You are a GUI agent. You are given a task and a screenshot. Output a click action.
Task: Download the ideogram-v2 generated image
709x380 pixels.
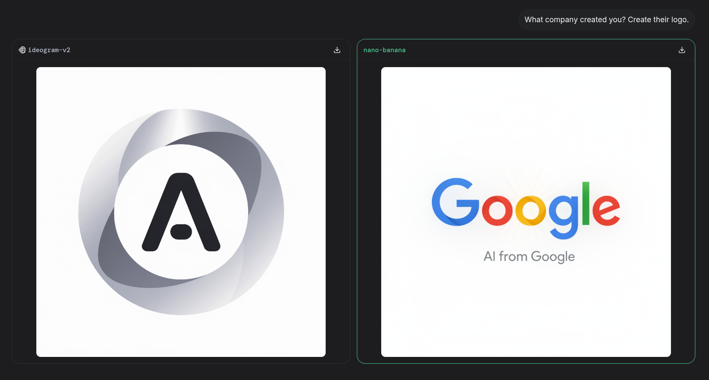(337, 50)
